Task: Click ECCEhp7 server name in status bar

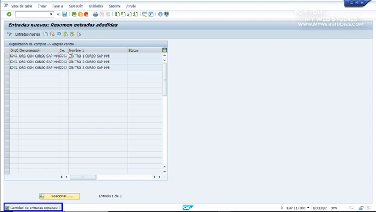Action: (320, 208)
